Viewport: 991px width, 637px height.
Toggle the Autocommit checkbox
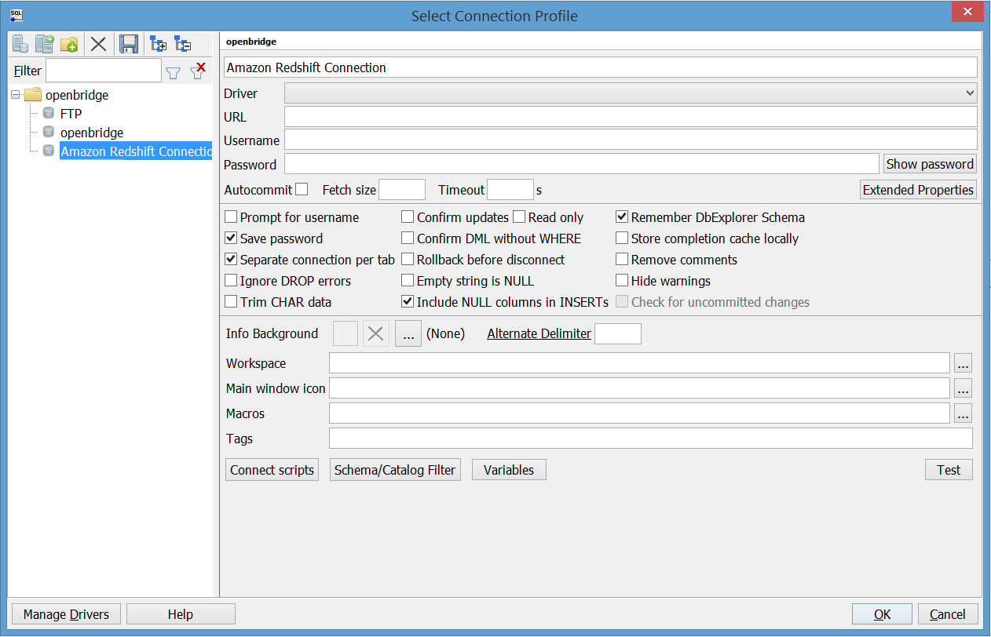tap(302, 189)
